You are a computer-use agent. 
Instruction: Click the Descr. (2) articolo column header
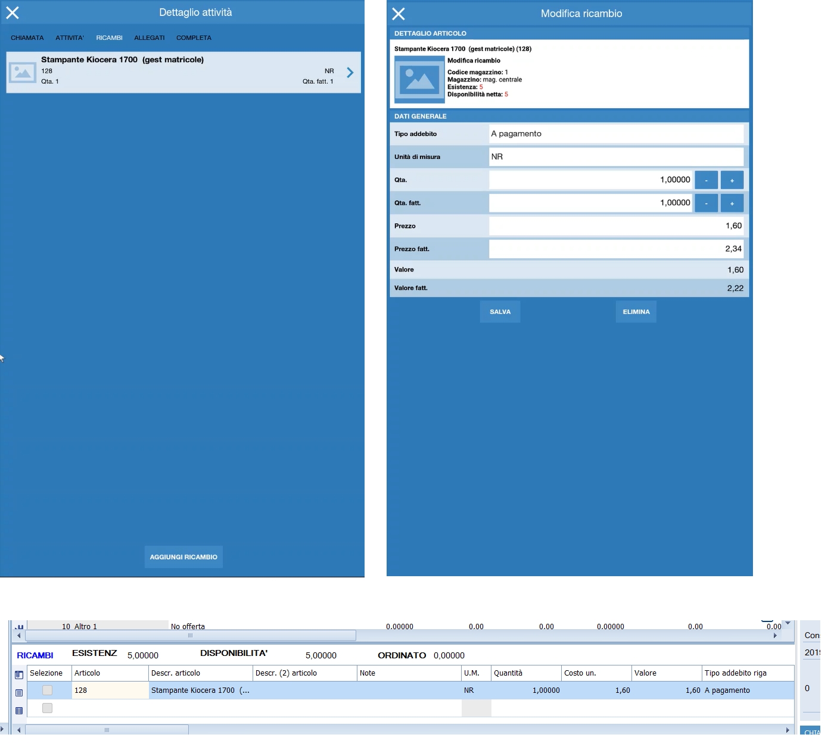click(305, 673)
